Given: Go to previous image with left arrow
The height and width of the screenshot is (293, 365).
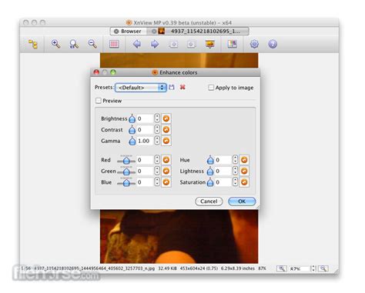Looking at the screenshot, I should coord(137,44).
